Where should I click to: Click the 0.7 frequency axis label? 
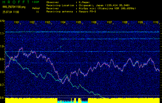[2, 85]
